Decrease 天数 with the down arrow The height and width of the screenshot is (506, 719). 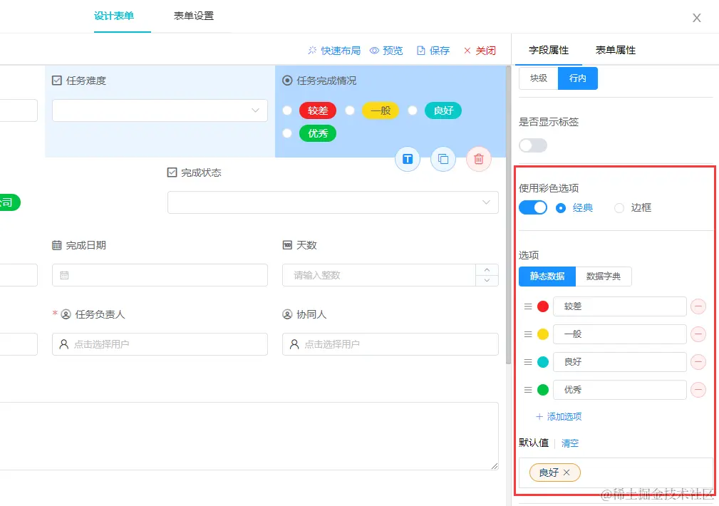[487, 281]
